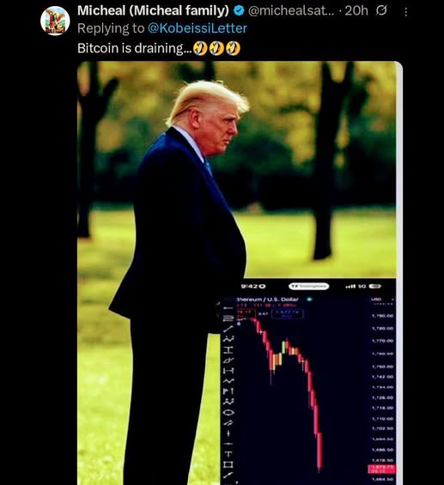
Task: Open Micheal's profile avatar picture
Action: [x=55, y=21]
